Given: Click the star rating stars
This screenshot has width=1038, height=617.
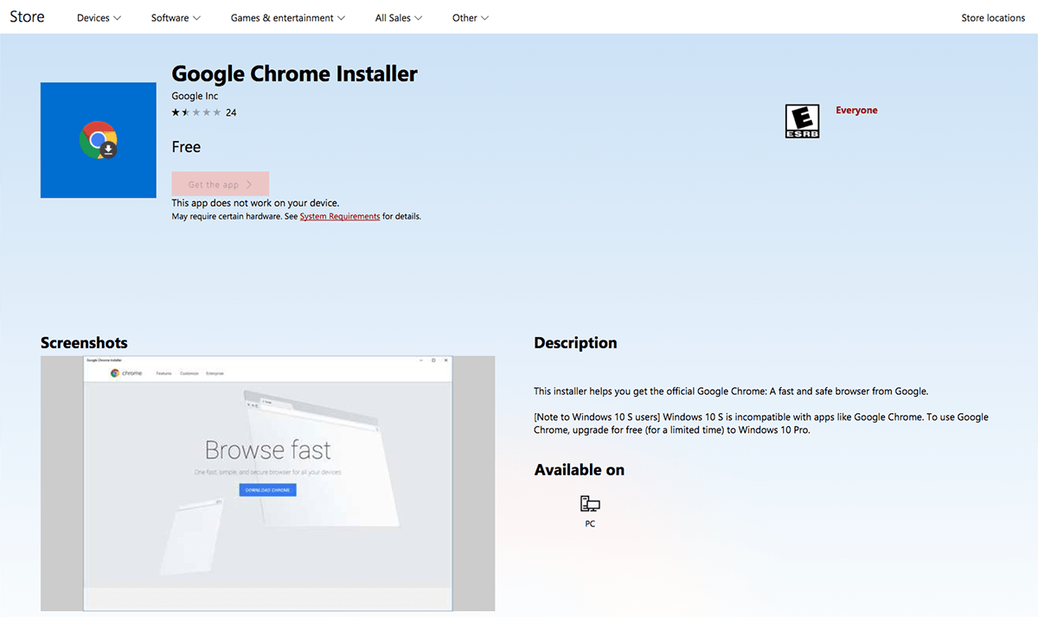Looking at the screenshot, I should click(195, 111).
